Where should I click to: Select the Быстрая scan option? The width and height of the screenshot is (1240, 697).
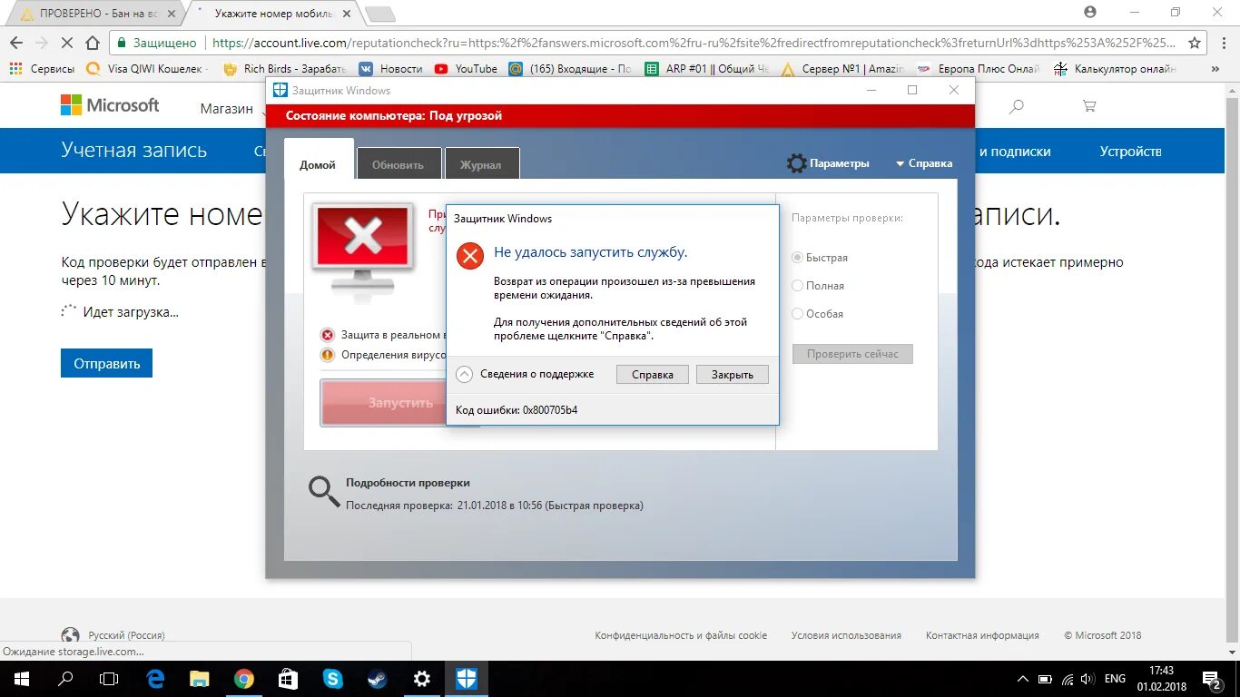click(820, 258)
